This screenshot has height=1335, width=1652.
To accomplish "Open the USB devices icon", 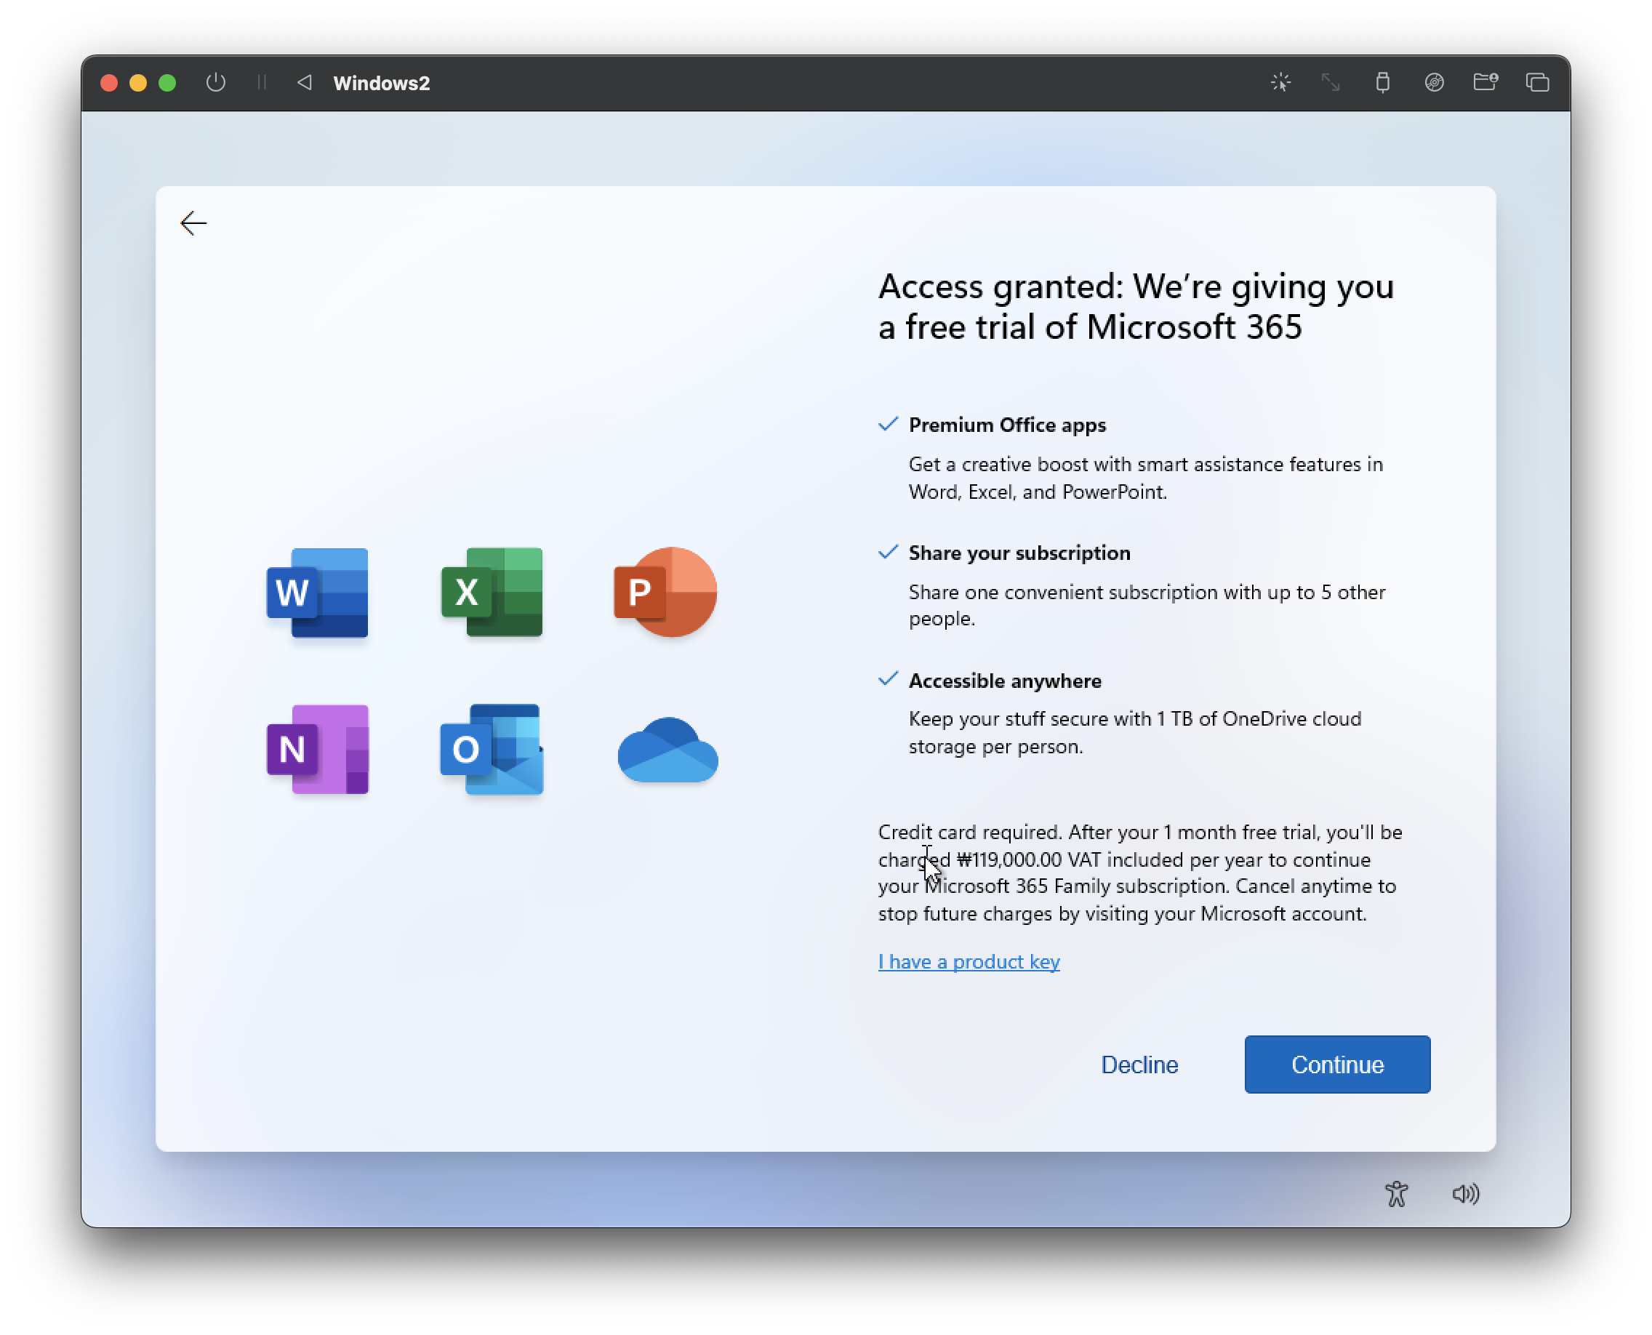I will click(x=1382, y=82).
